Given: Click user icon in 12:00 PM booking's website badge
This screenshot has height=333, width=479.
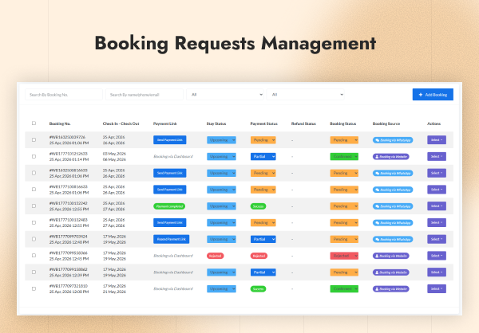Looking at the screenshot, I should (x=377, y=288).
